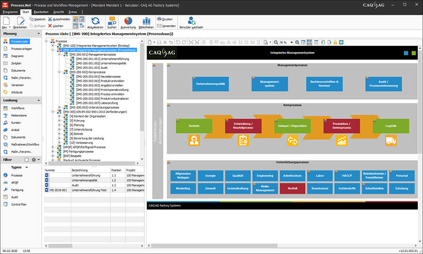Click the chart icon below Produktion
The image size is (423, 254).
pyautogui.click(x=342, y=140)
